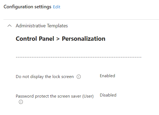
Task: Show info icon under Password protect screen saver
Action: point(21,102)
